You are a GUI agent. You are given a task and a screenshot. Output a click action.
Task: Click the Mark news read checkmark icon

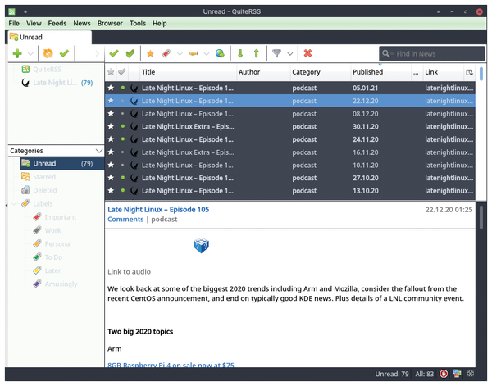[114, 53]
